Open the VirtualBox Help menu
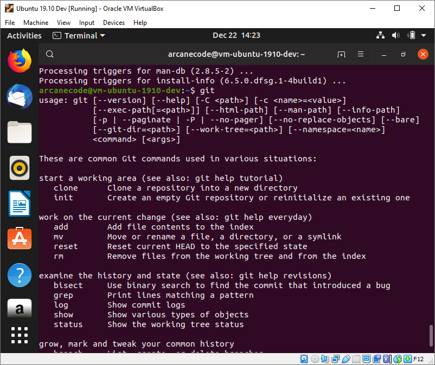This screenshot has width=435, height=365. click(140, 23)
